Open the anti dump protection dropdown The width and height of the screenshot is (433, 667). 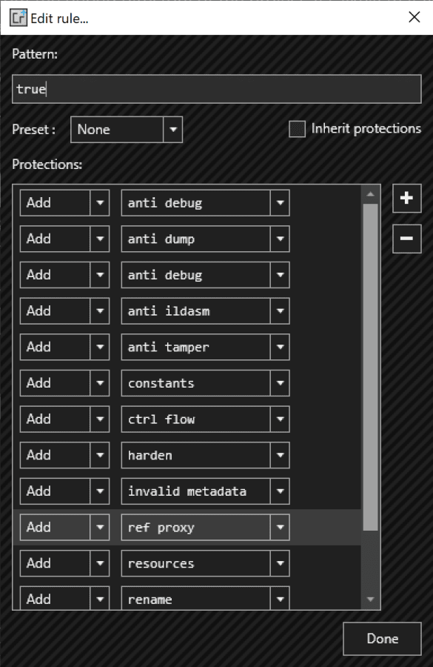(x=280, y=239)
